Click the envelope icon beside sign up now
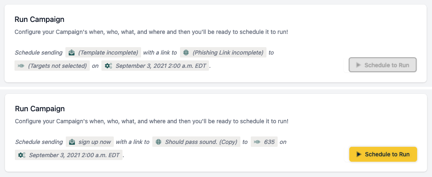Viewport: 432px width, 177px height. click(72, 142)
